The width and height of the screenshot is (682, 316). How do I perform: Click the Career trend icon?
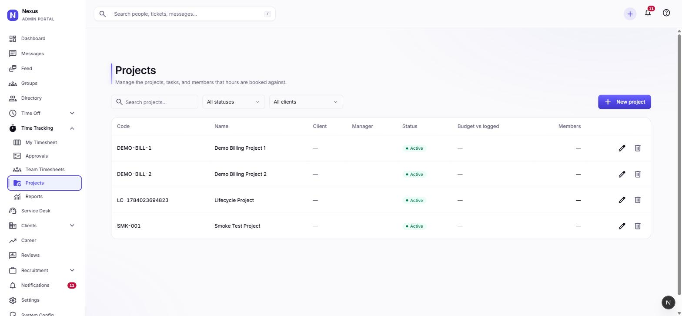click(x=13, y=240)
